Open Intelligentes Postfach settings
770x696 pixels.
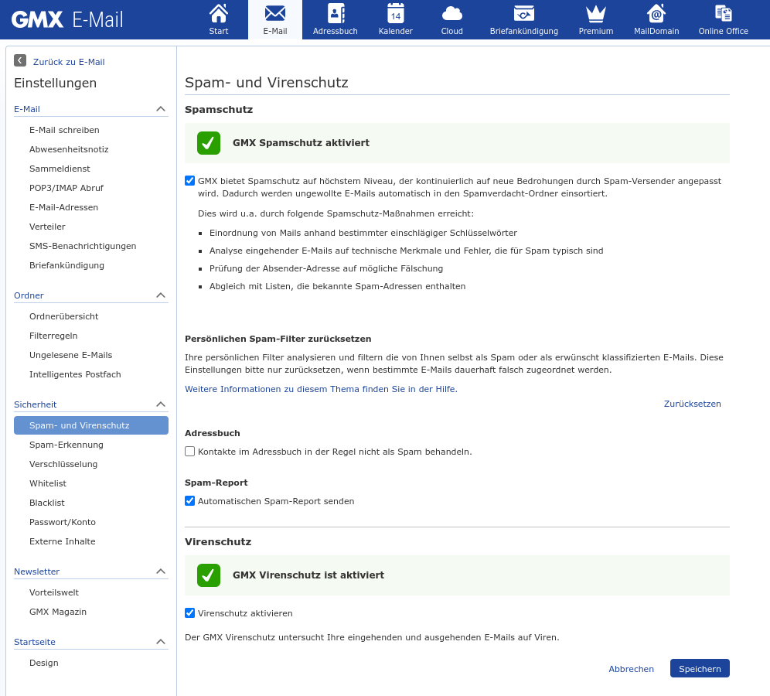[x=75, y=374]
